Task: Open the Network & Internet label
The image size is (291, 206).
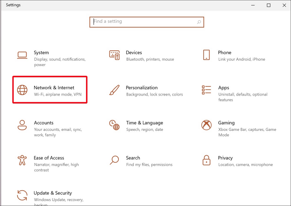Action: click(x=54, y=88)
